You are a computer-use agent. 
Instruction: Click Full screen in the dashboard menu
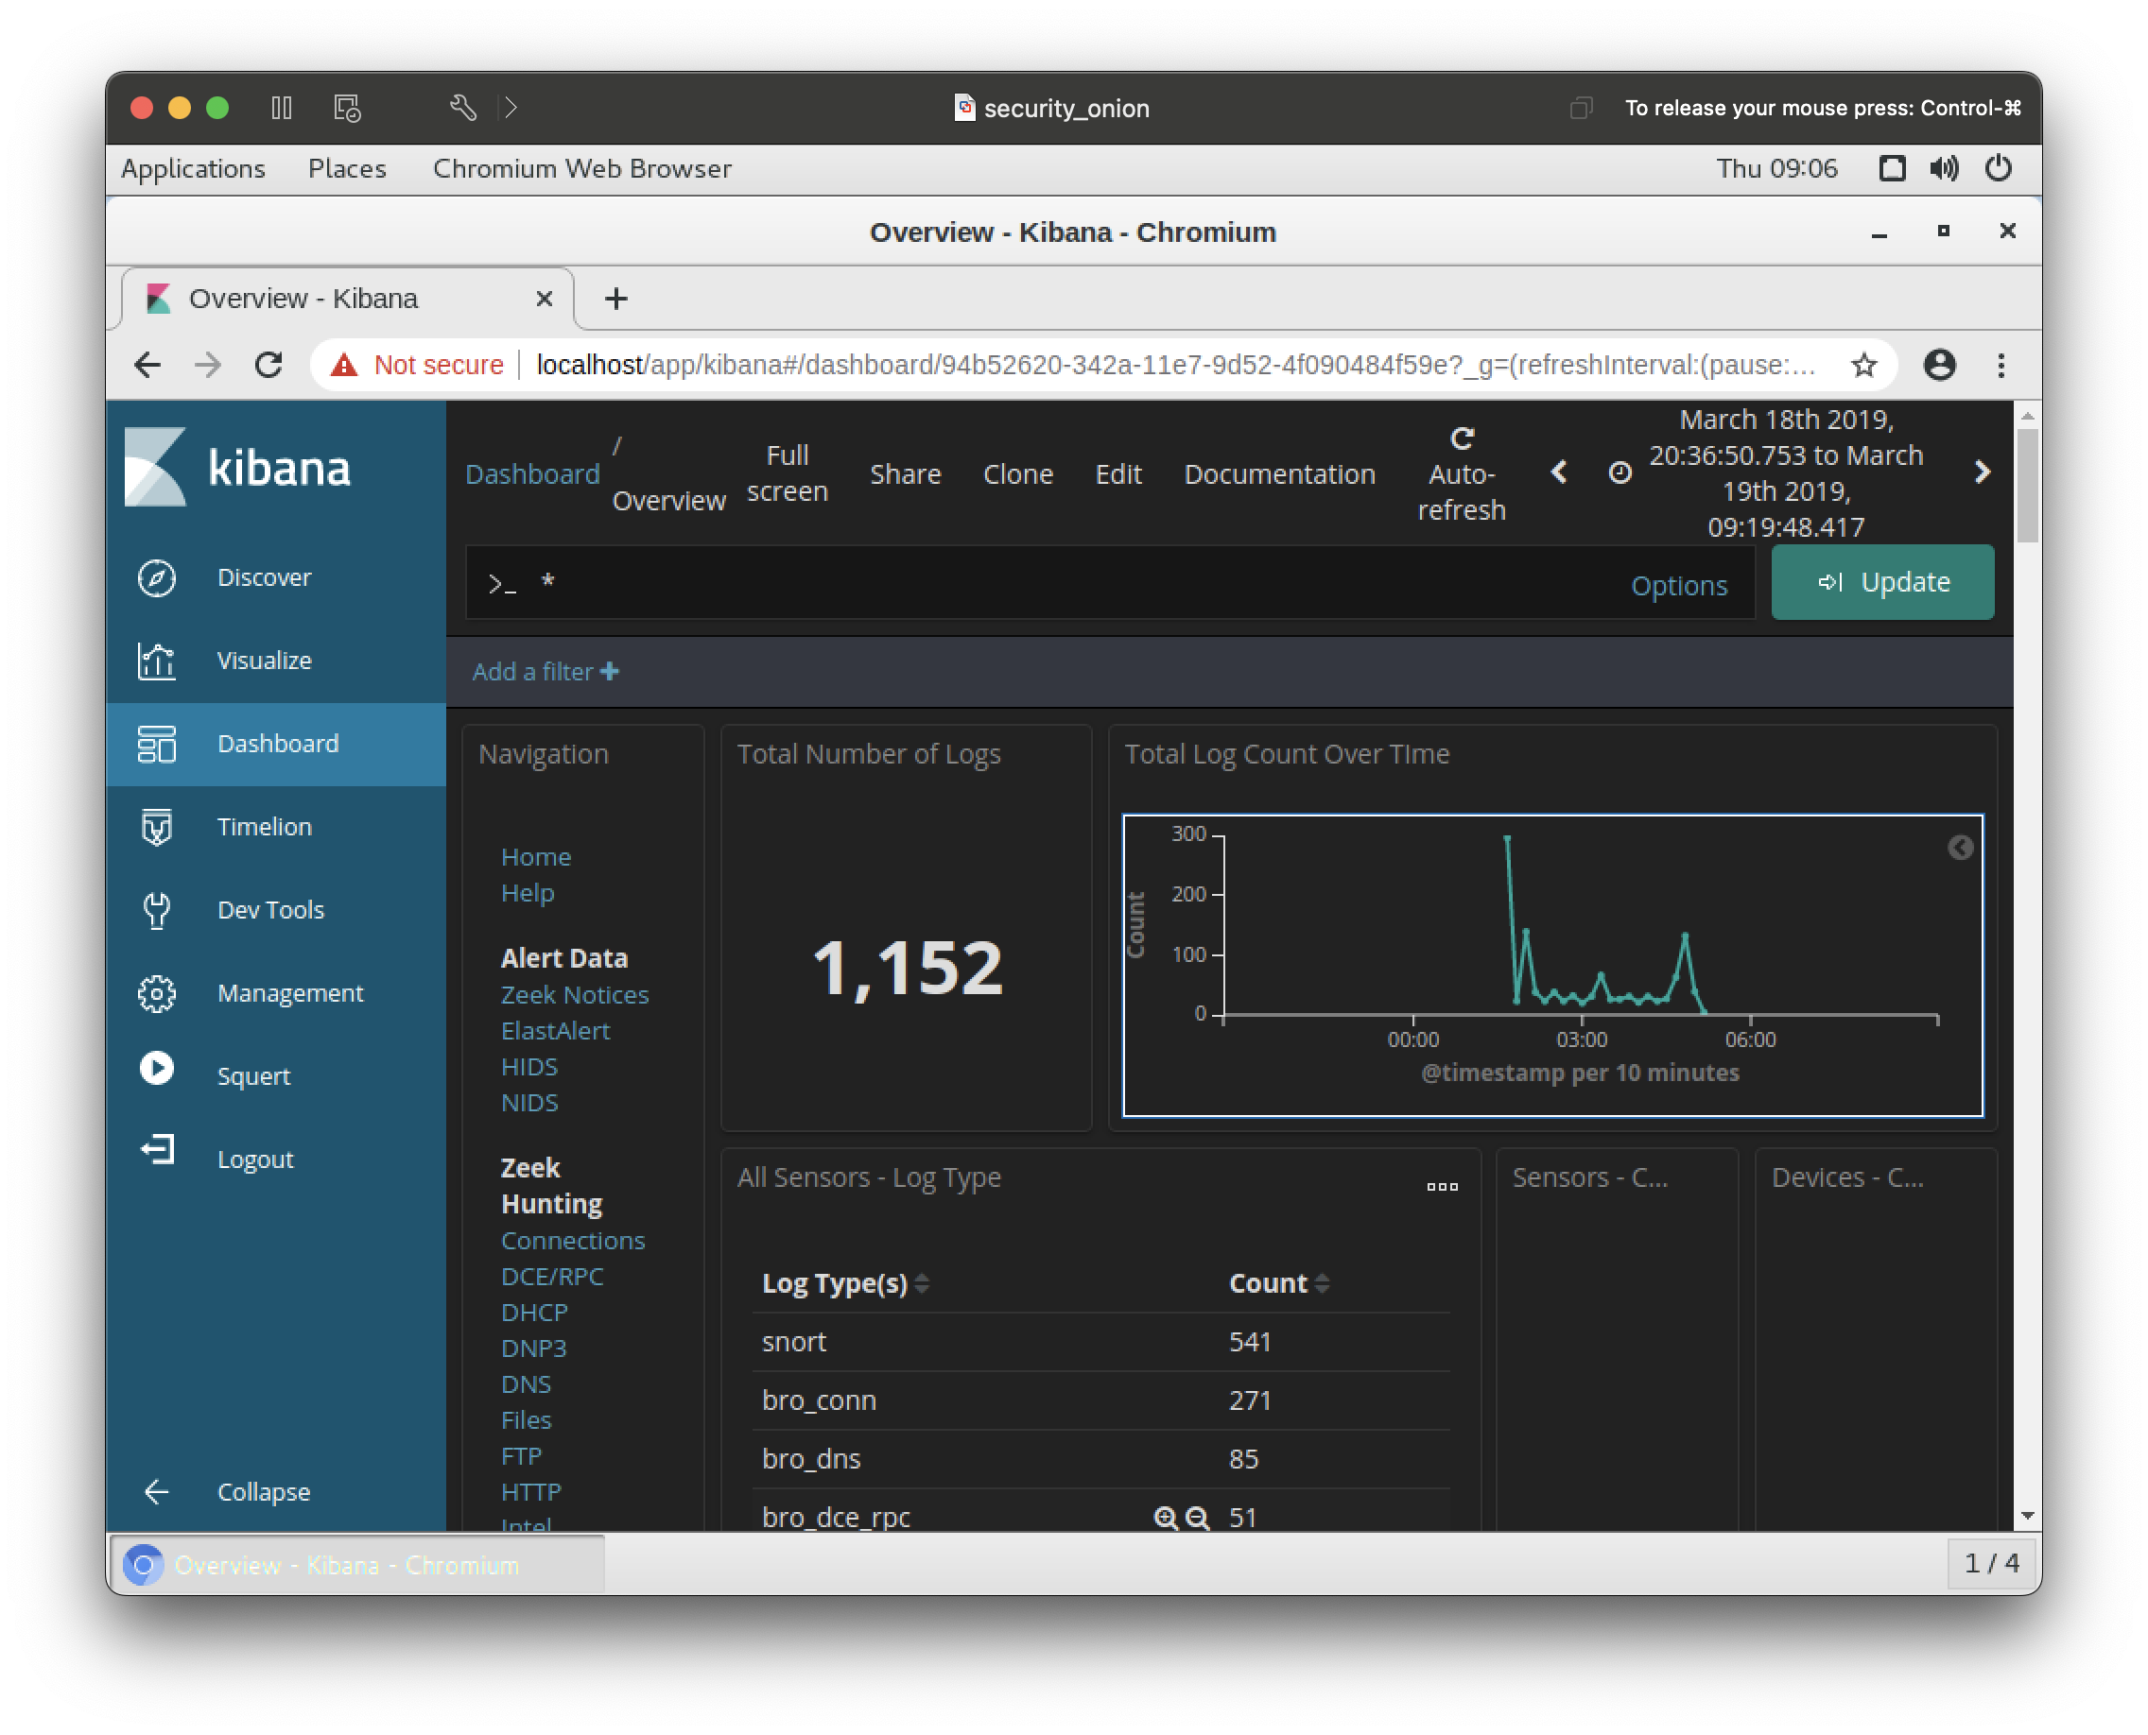pos(787,472)
